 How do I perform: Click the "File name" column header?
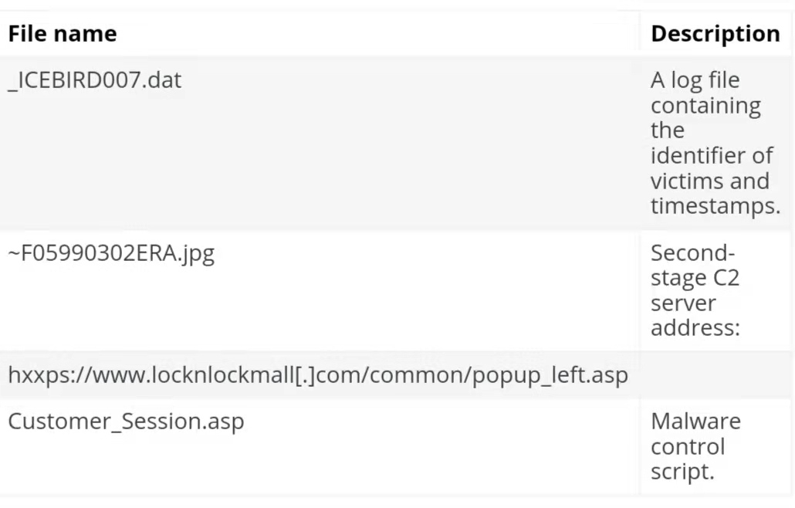[x=63, y=34]
